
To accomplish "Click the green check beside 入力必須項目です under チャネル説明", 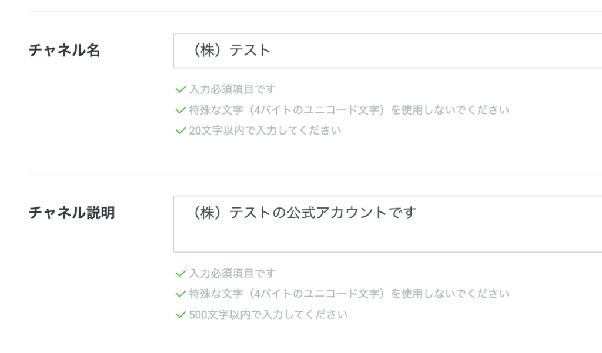I will tap(180, 274).
